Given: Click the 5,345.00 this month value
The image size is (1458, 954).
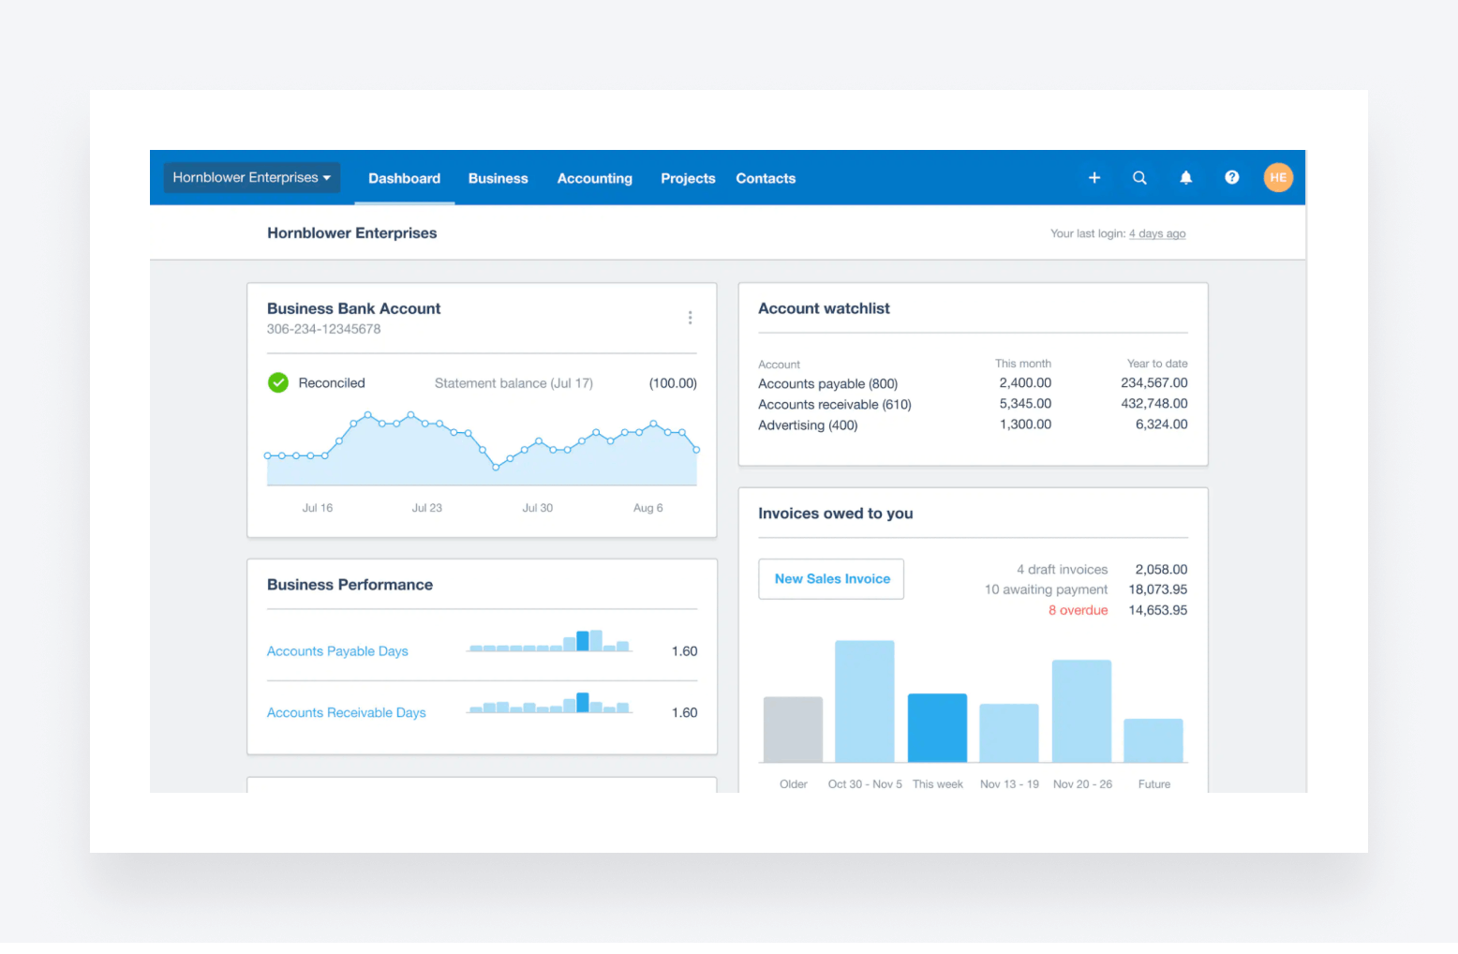Looking at the screenshot, I should pyautogui.click(x=1025, y=404).
